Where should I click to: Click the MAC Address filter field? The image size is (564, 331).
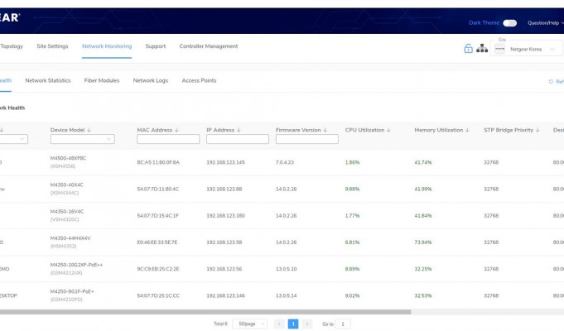coord(168,139)
